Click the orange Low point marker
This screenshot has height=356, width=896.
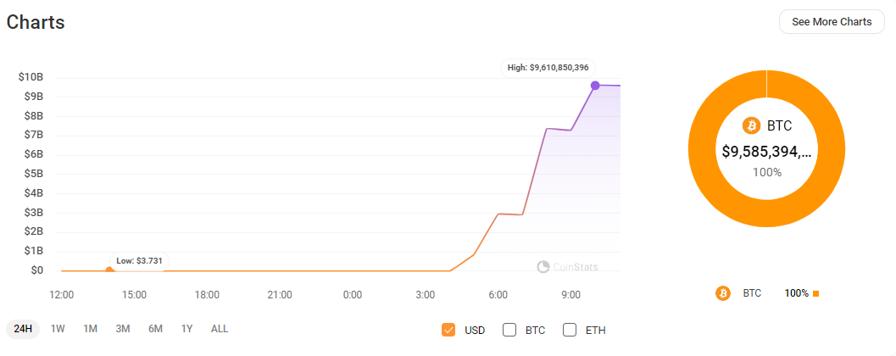point(109,270)
